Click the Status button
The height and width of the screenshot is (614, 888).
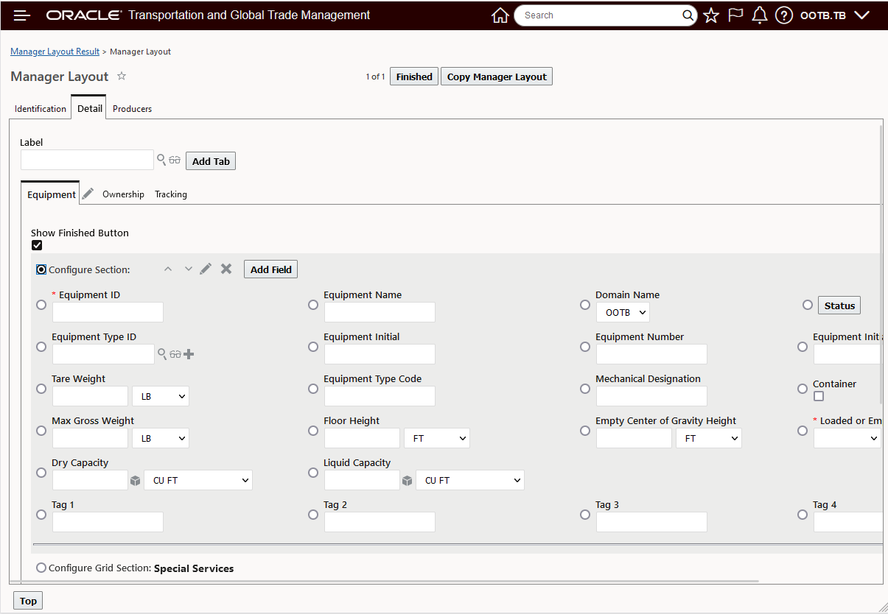839,306
